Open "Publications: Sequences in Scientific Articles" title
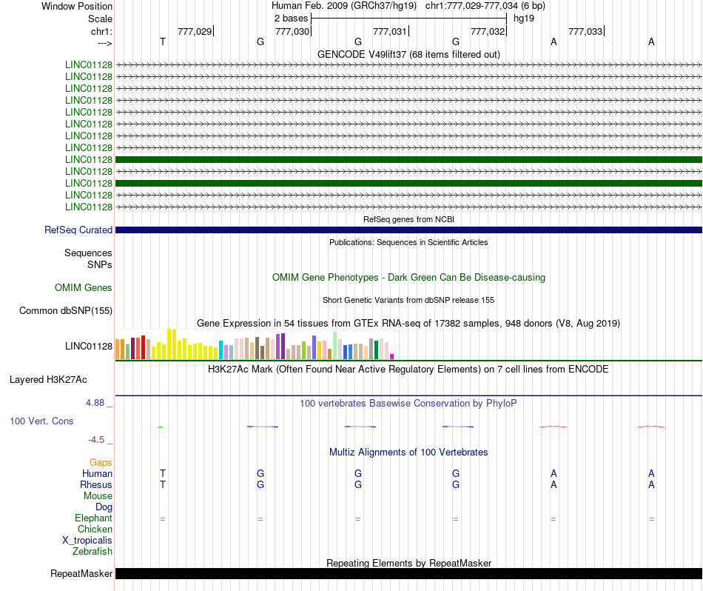The image size is (703, 591). pos(408,242)
